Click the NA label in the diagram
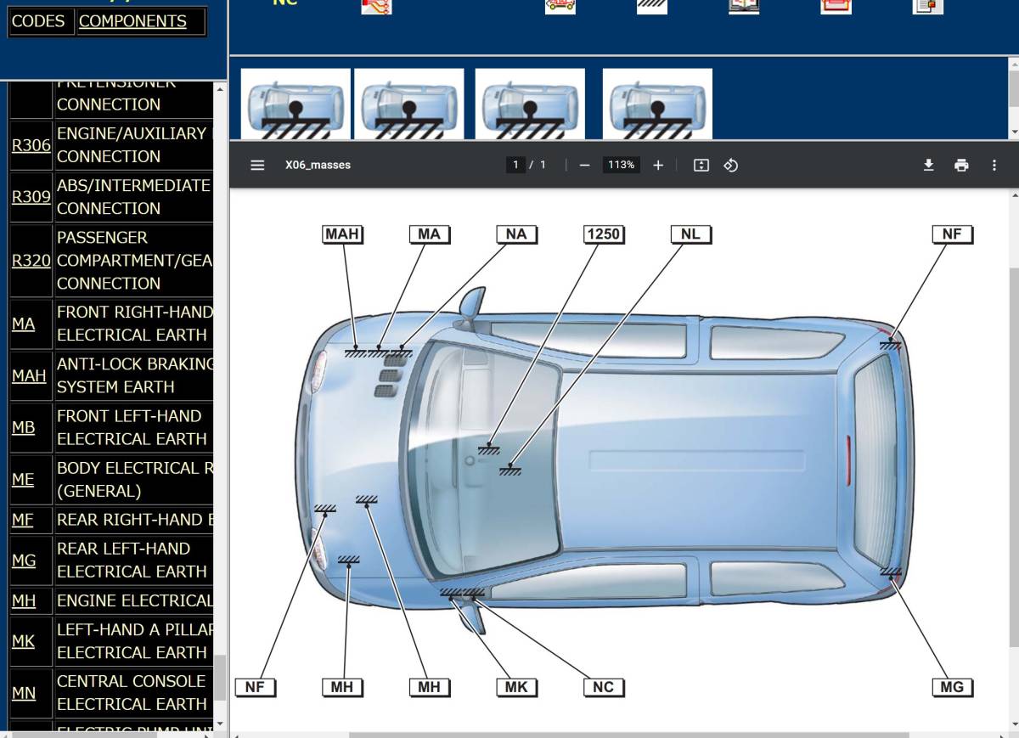1019x738 pixels. (x=516, y=234)
